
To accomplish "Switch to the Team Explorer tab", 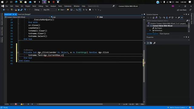I will (164, 34).
